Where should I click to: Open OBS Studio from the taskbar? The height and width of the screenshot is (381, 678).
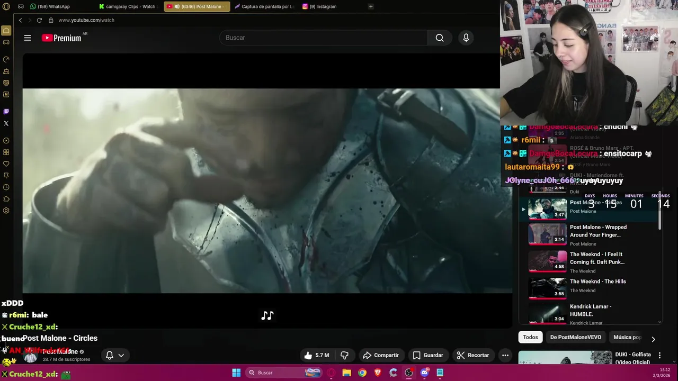point(409,373)
